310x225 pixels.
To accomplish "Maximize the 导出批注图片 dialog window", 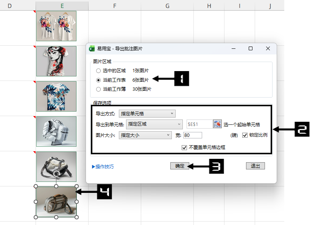I will (250, 48).
